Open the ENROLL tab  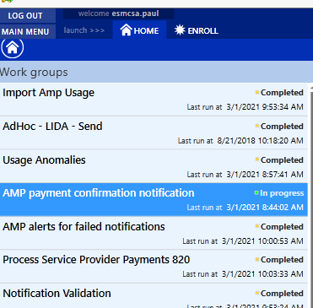coord(196,30)
